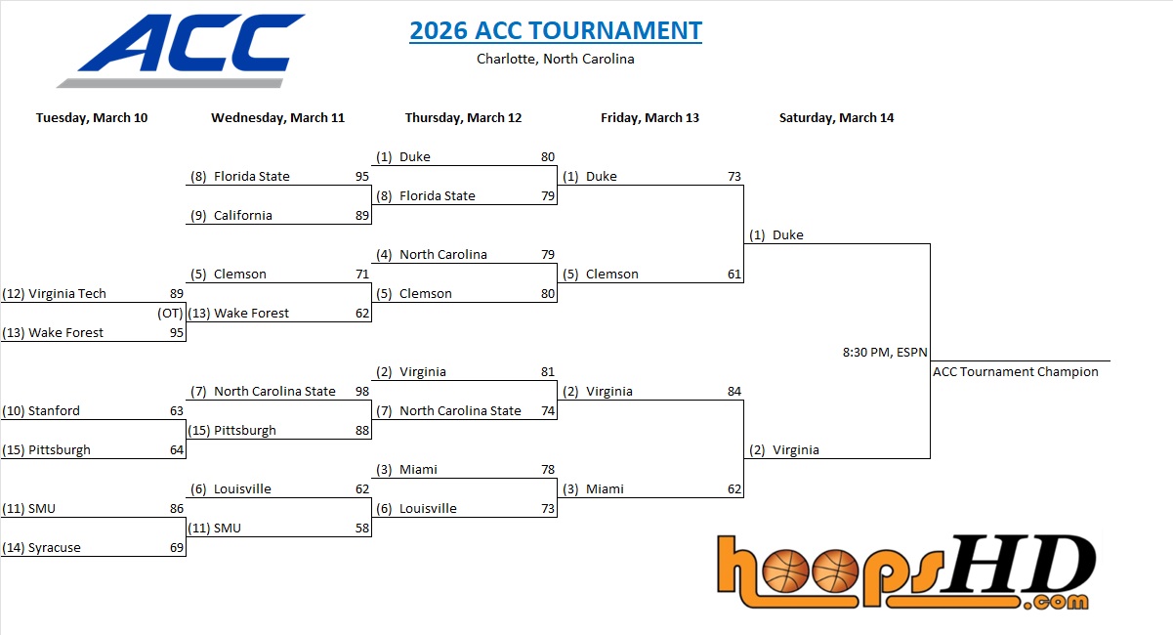Select the Tuesday, March 10 column header
Screen dimensions: 1173x635
click(x=92, y=118)
